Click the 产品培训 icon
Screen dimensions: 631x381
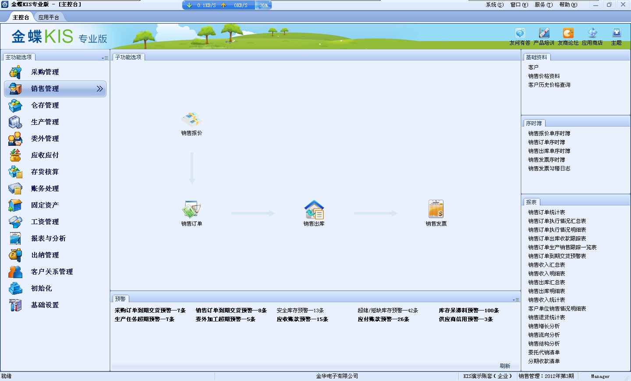(x=544, y=33)
